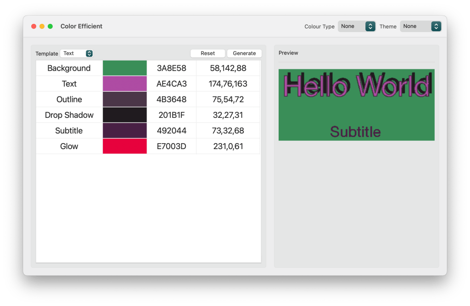
Task: Click the Text hex code AE4CA3
Action: point(172,84)
